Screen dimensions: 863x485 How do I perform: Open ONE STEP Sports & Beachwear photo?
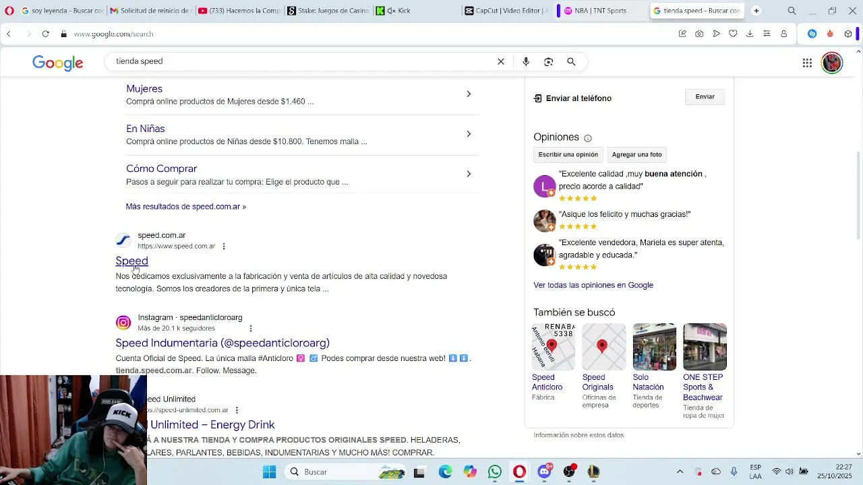(x=705, y=347)
